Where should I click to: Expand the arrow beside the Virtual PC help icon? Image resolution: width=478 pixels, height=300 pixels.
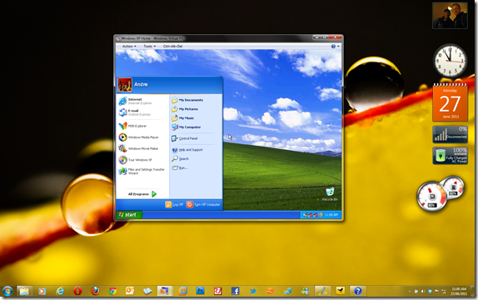click(338, 47)
